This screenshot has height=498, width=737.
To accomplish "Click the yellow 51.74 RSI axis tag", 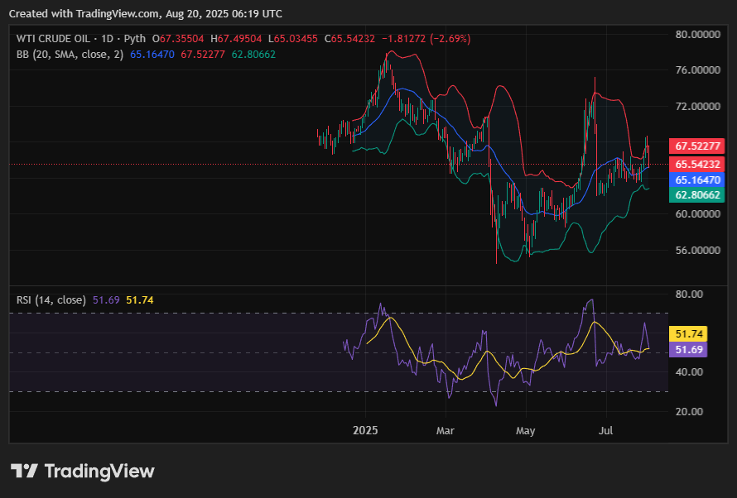I will point(689,334).
